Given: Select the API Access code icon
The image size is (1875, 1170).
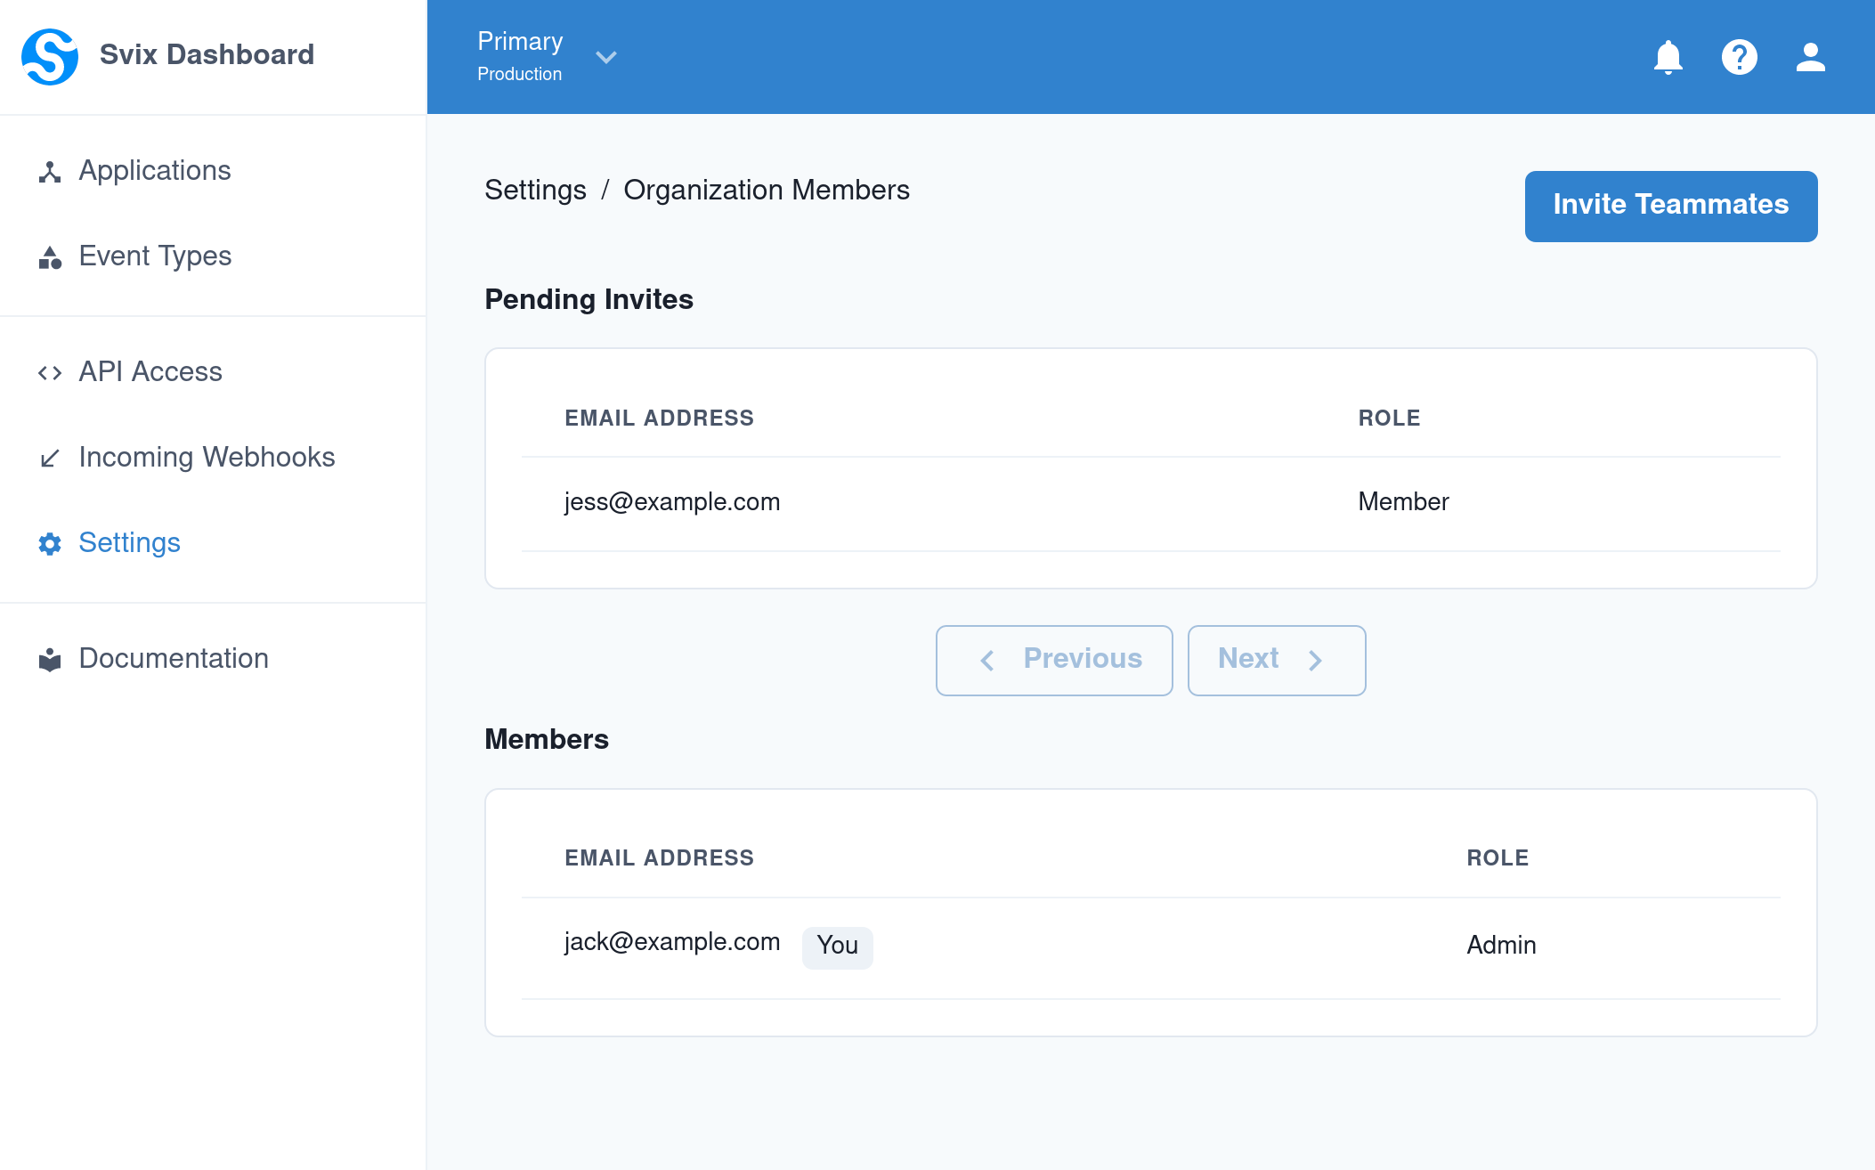Looking at the screenshot, I should click(x=50, y=372).
